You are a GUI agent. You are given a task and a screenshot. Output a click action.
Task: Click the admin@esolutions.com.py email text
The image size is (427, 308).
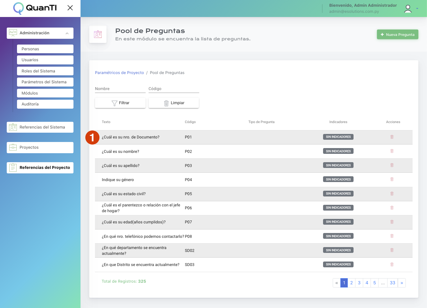(354, 12)
